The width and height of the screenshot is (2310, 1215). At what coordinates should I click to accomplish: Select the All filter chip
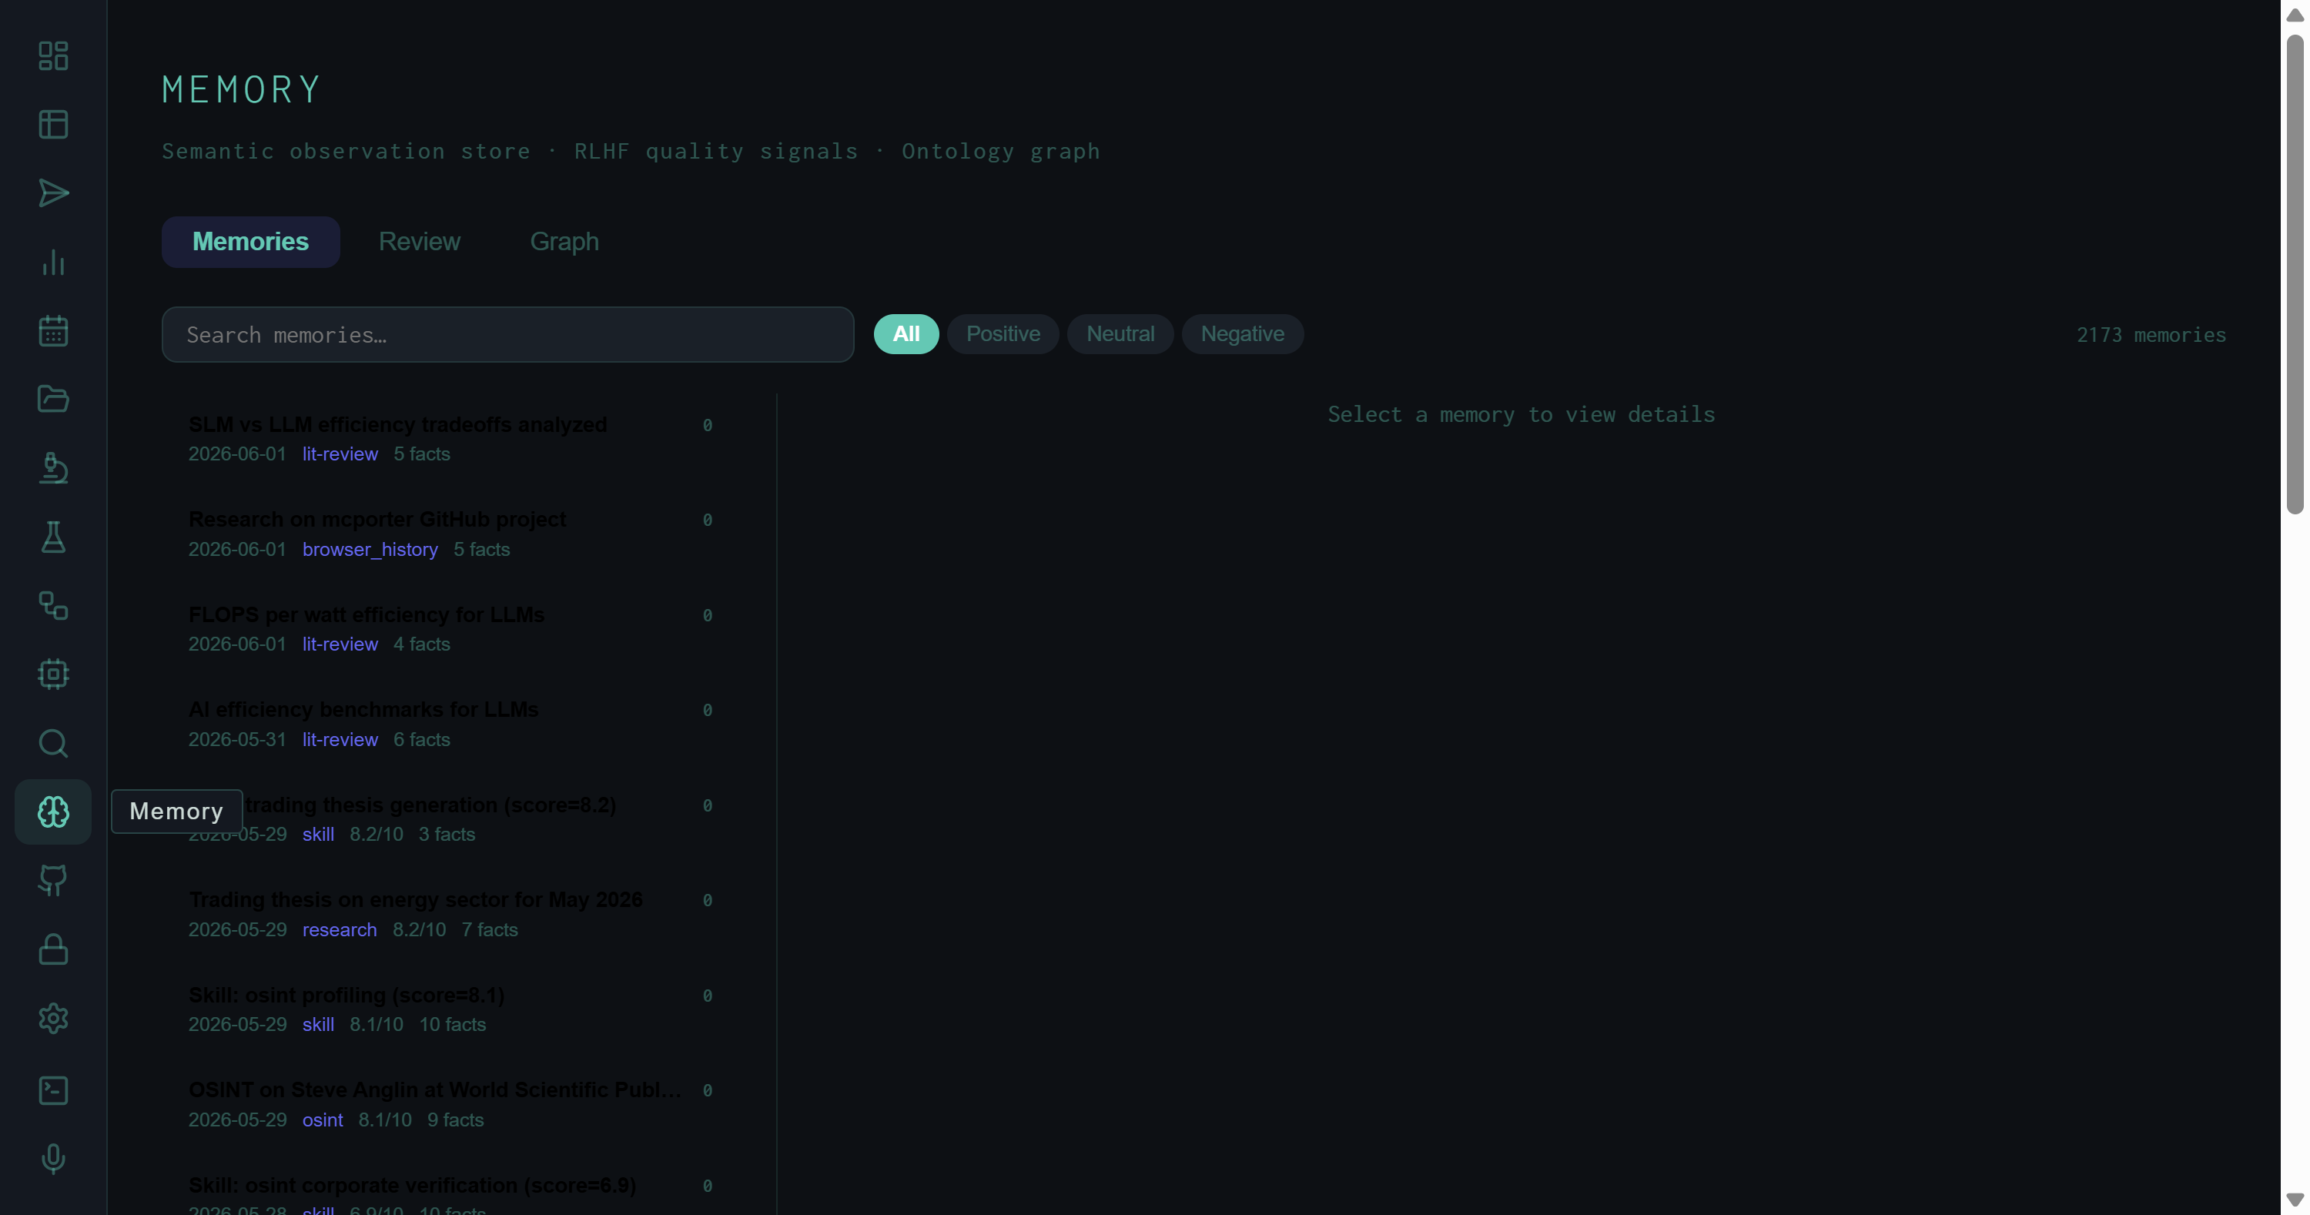tap(906, 333)
